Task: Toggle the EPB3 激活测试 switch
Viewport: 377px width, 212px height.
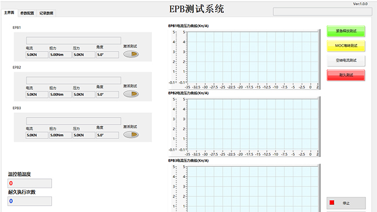Action: pyautogui.click(x=131, y=135)
